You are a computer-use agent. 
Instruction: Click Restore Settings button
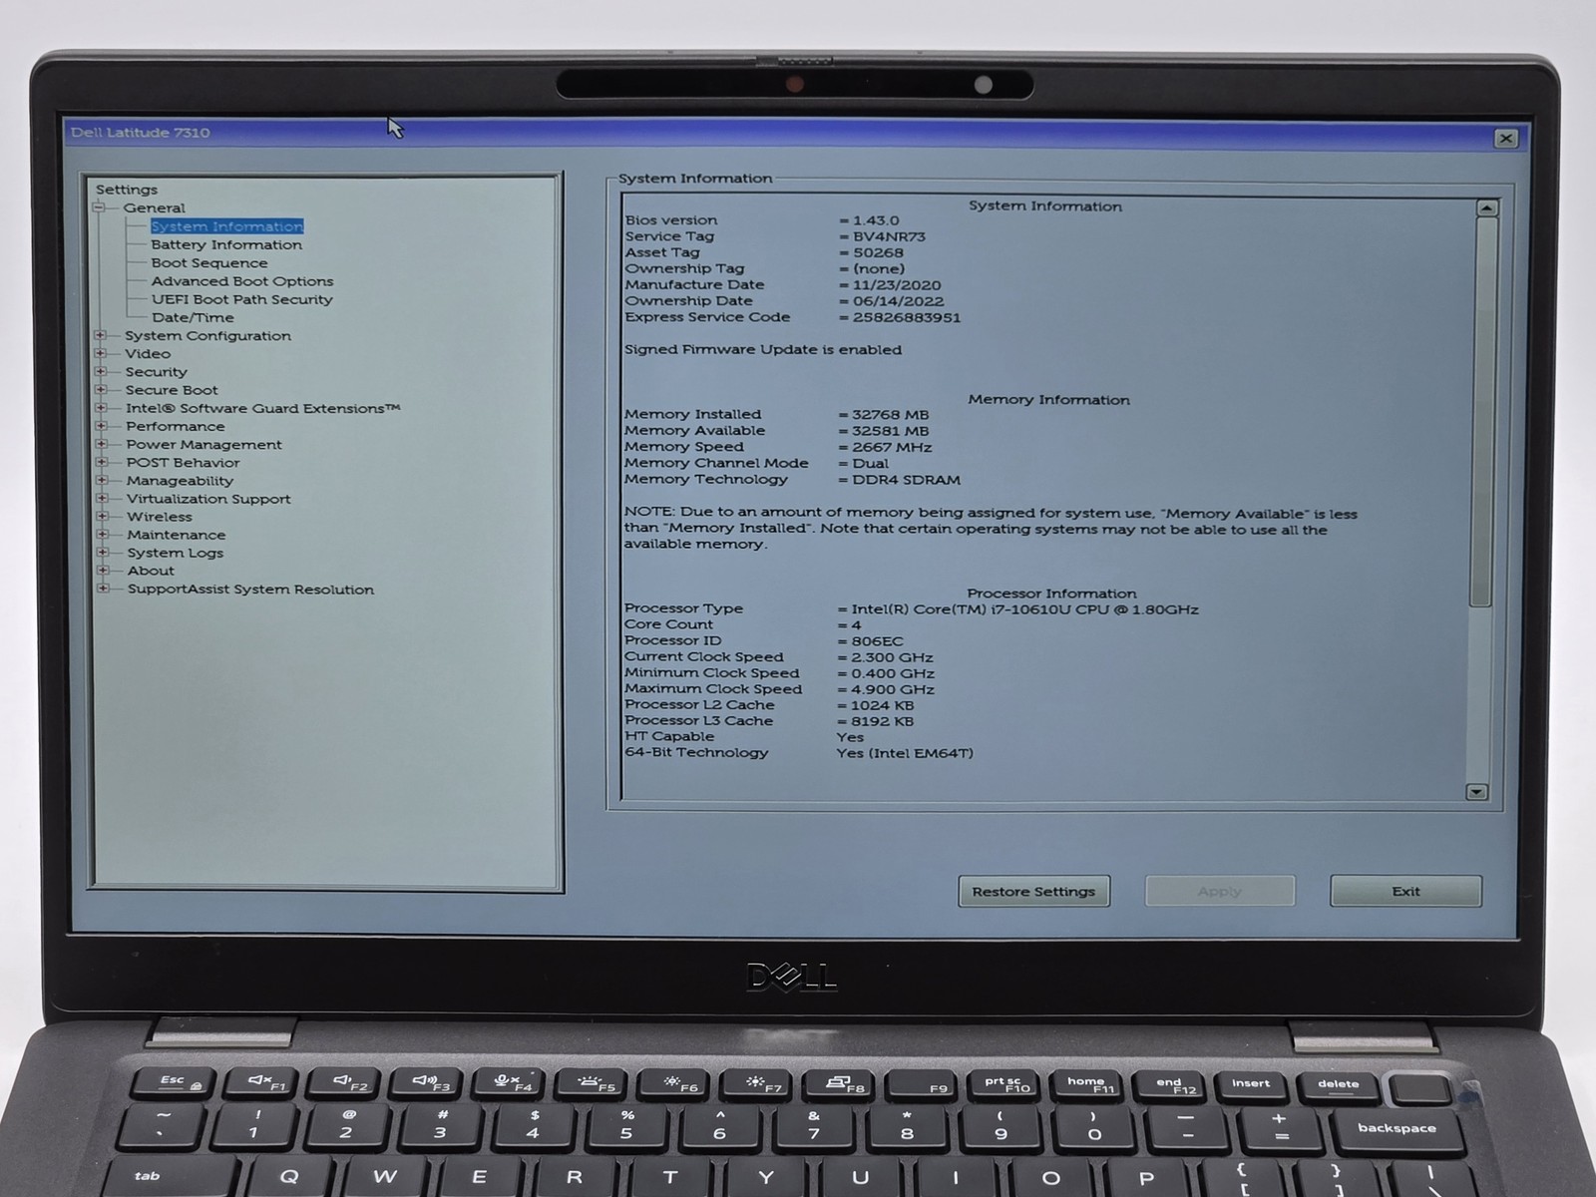tap(1033, 892)
